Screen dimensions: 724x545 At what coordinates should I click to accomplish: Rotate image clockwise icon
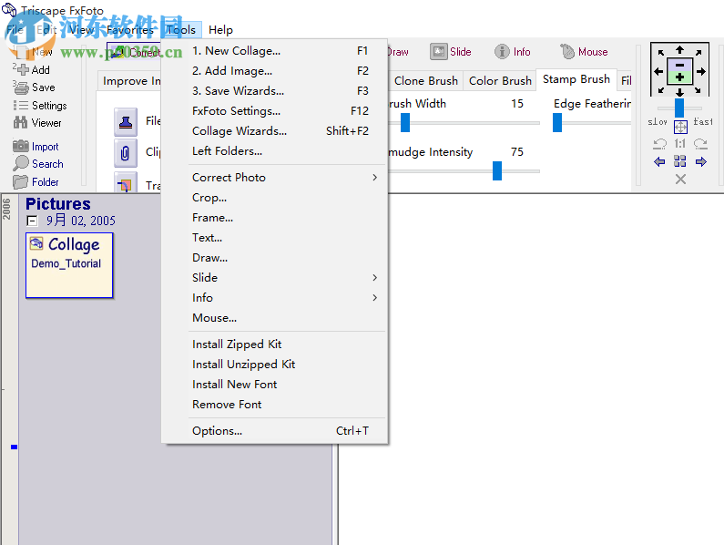700,144
